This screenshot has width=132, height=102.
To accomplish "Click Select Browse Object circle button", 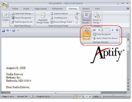I will click(x=128, y=86).
